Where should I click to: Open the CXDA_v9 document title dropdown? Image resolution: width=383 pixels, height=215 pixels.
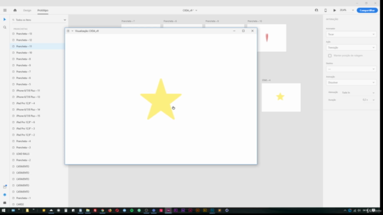[x=190, y=10]
